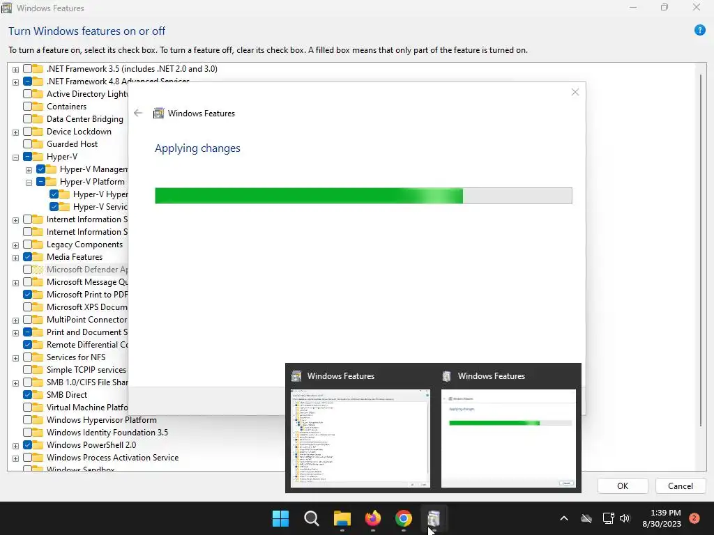Expand the MultiPoint Connector node
The image size is (714, 535).
point(15,320)
